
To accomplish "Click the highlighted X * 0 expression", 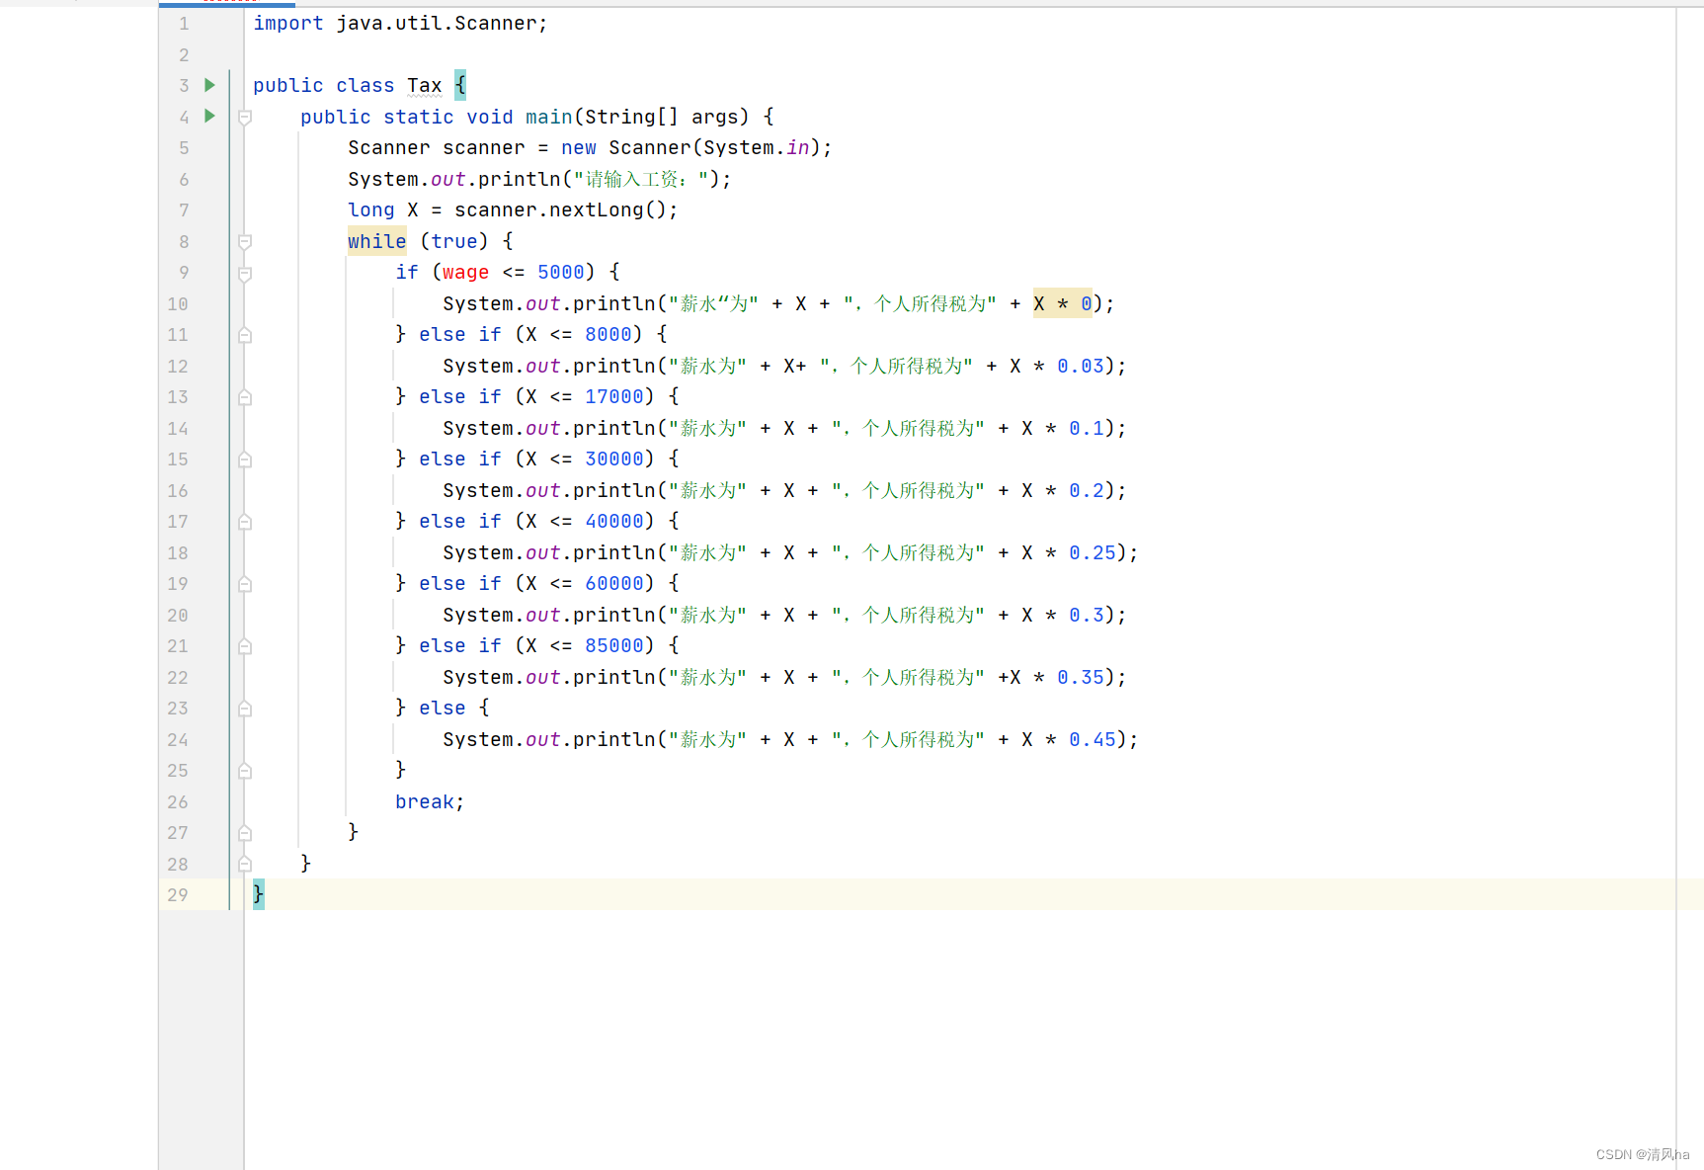I will [1061, 303].
